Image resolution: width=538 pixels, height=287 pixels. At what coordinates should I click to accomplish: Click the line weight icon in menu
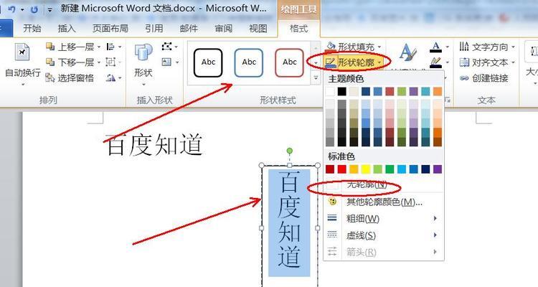[x=332, y=218]
